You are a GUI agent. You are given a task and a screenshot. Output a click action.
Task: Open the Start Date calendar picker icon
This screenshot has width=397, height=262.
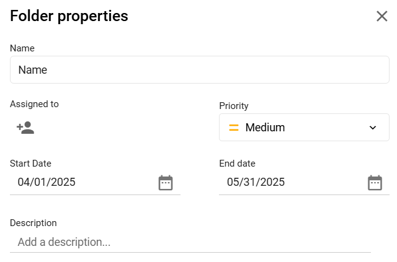click(166, 183)
